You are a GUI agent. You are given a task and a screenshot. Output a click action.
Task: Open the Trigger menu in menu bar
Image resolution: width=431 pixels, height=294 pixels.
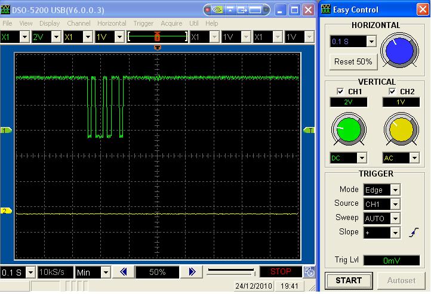pyautogui.click(x=143, y=23)
